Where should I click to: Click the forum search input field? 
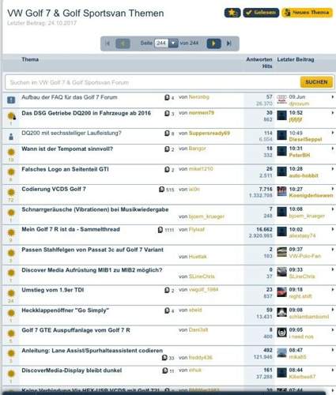tap(153, 82)
